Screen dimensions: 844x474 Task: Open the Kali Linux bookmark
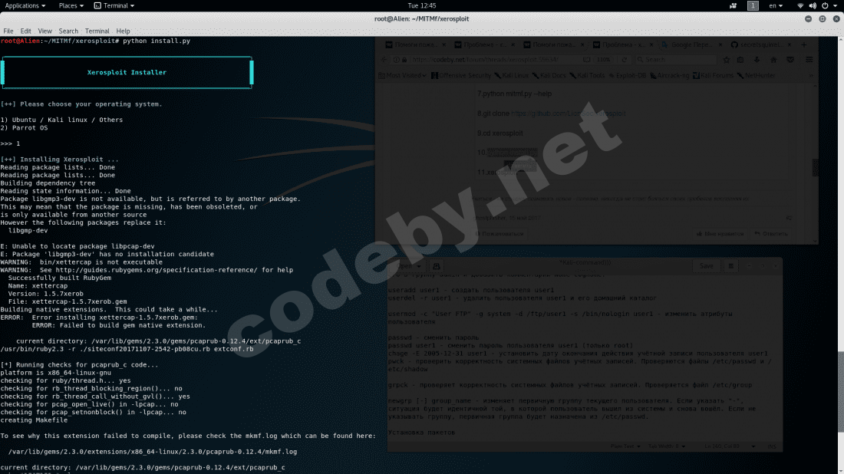pyautogui.click(x=512, y=75)
